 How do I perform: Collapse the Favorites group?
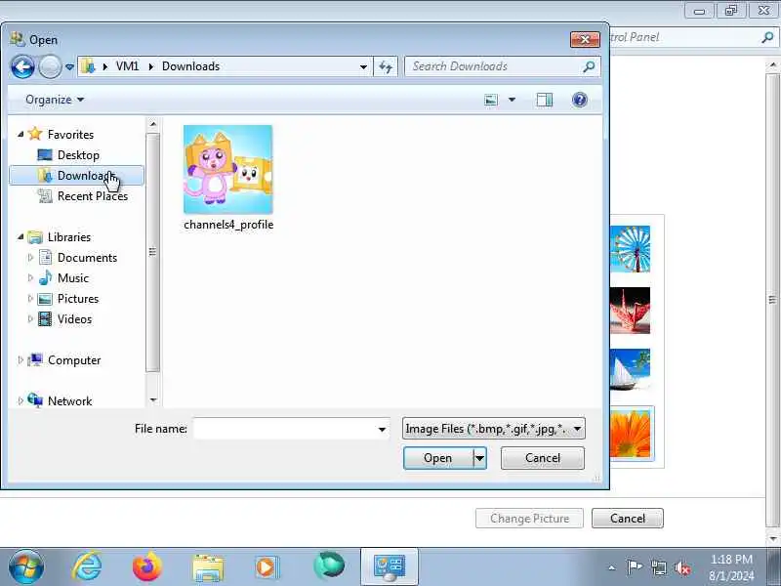tap(21, 134)
